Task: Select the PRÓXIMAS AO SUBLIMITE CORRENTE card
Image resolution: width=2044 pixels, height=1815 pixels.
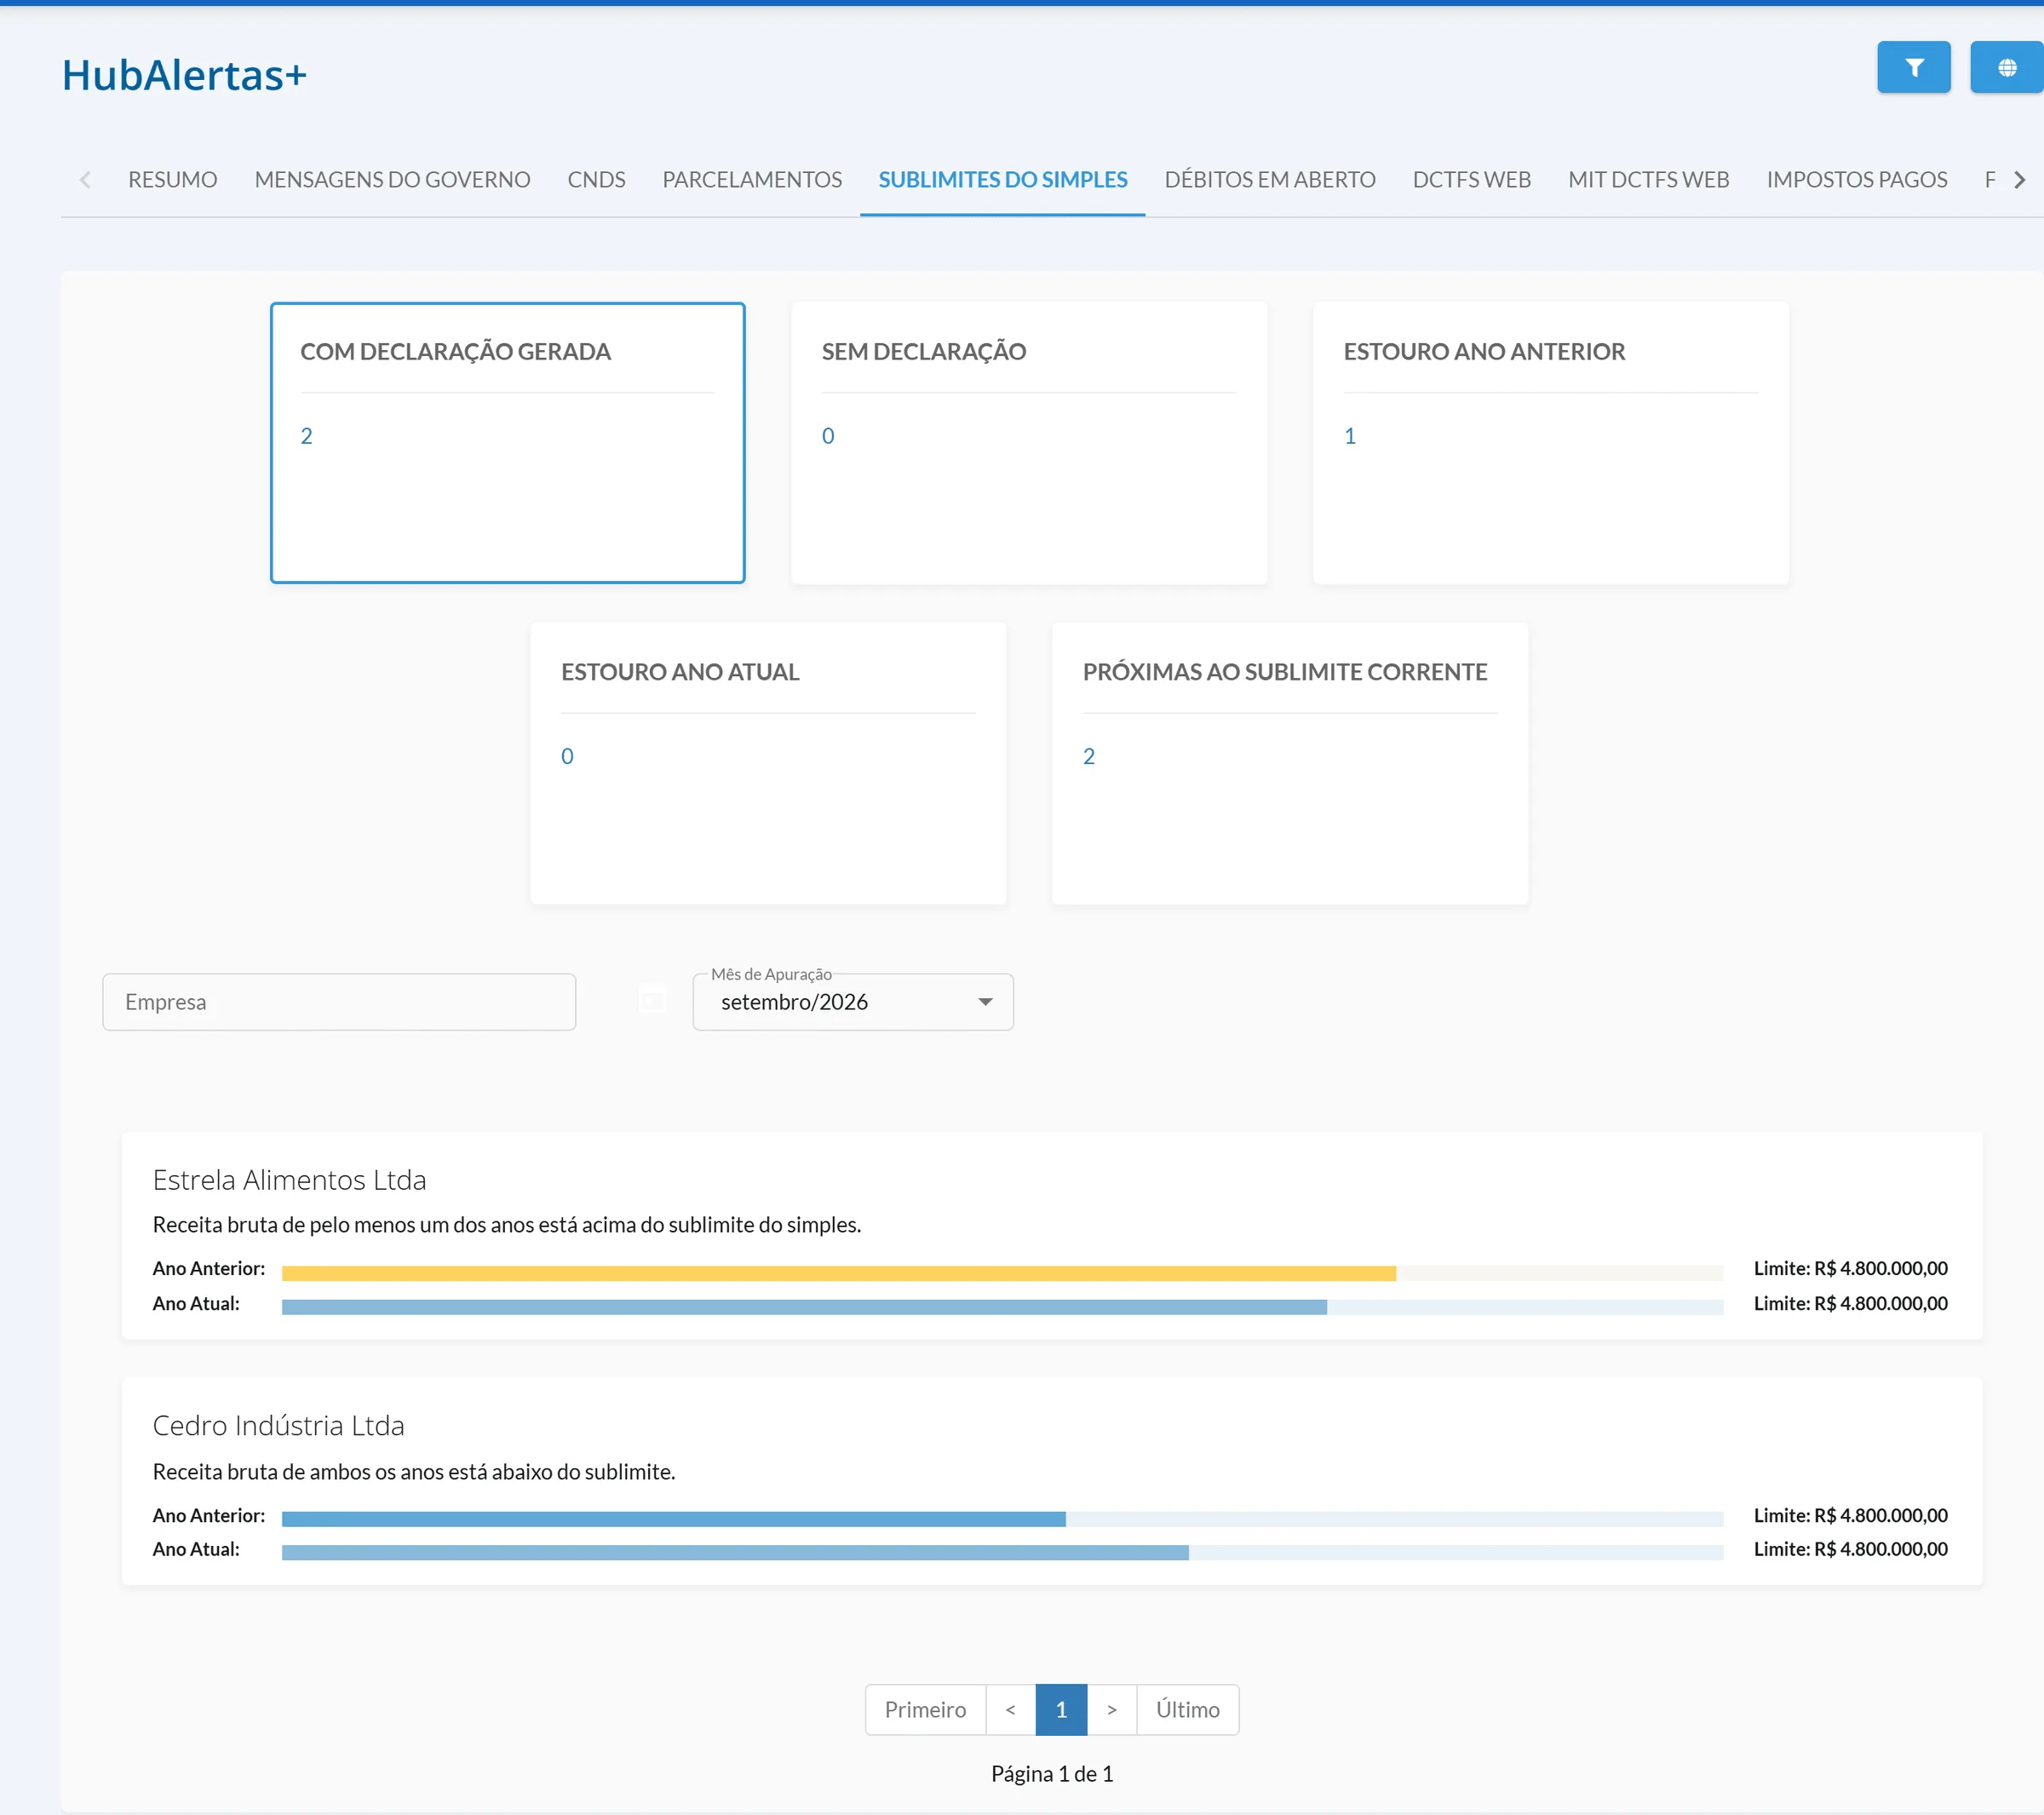Action: (1290, 763)
